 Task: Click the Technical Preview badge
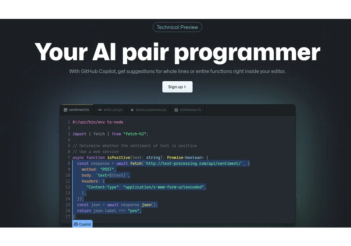(x=177, y=27)
